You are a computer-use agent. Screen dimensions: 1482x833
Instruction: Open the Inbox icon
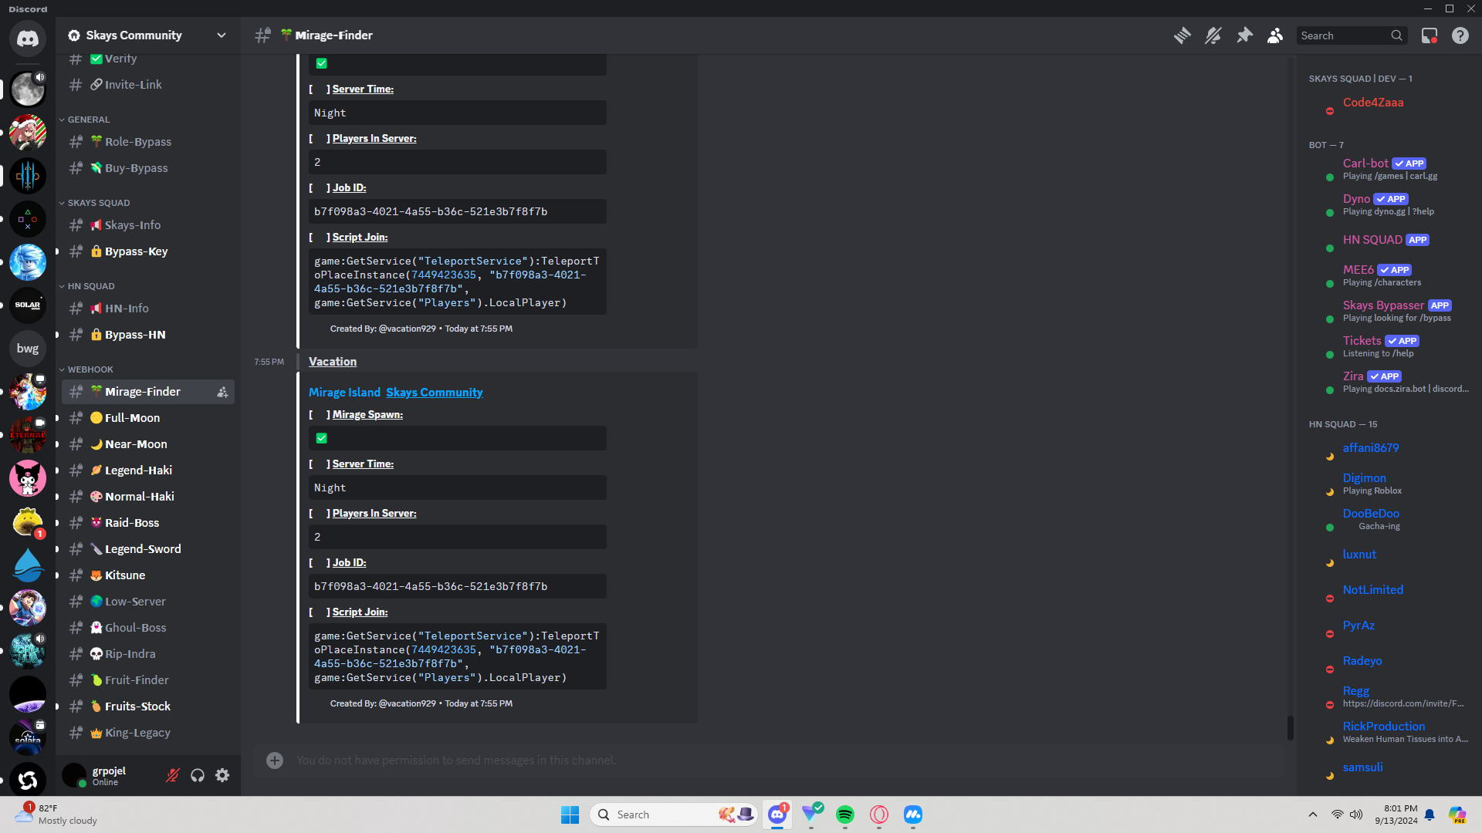[x=1430, y=35]
